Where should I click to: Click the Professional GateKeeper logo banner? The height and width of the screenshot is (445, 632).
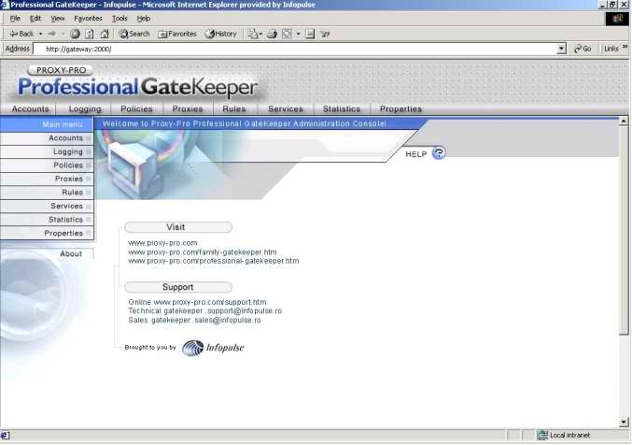pos(137,83)
